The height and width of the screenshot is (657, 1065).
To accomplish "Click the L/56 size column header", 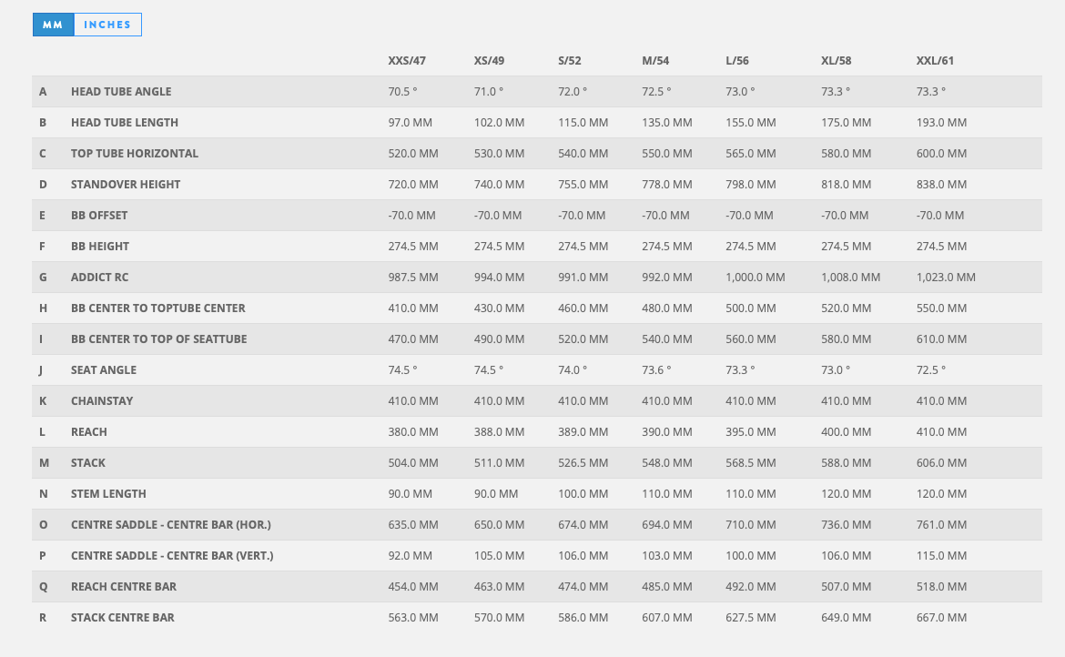I will pos(738,61).
